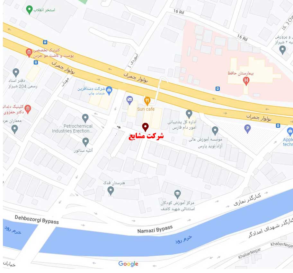Click the هنرستان فدک location pin
Viewport: 293px width, 273px height.
click(x=111, y=191)
